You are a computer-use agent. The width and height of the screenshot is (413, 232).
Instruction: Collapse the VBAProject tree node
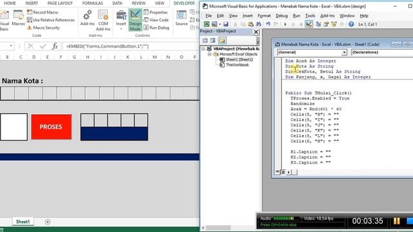(x=203, y=49)
